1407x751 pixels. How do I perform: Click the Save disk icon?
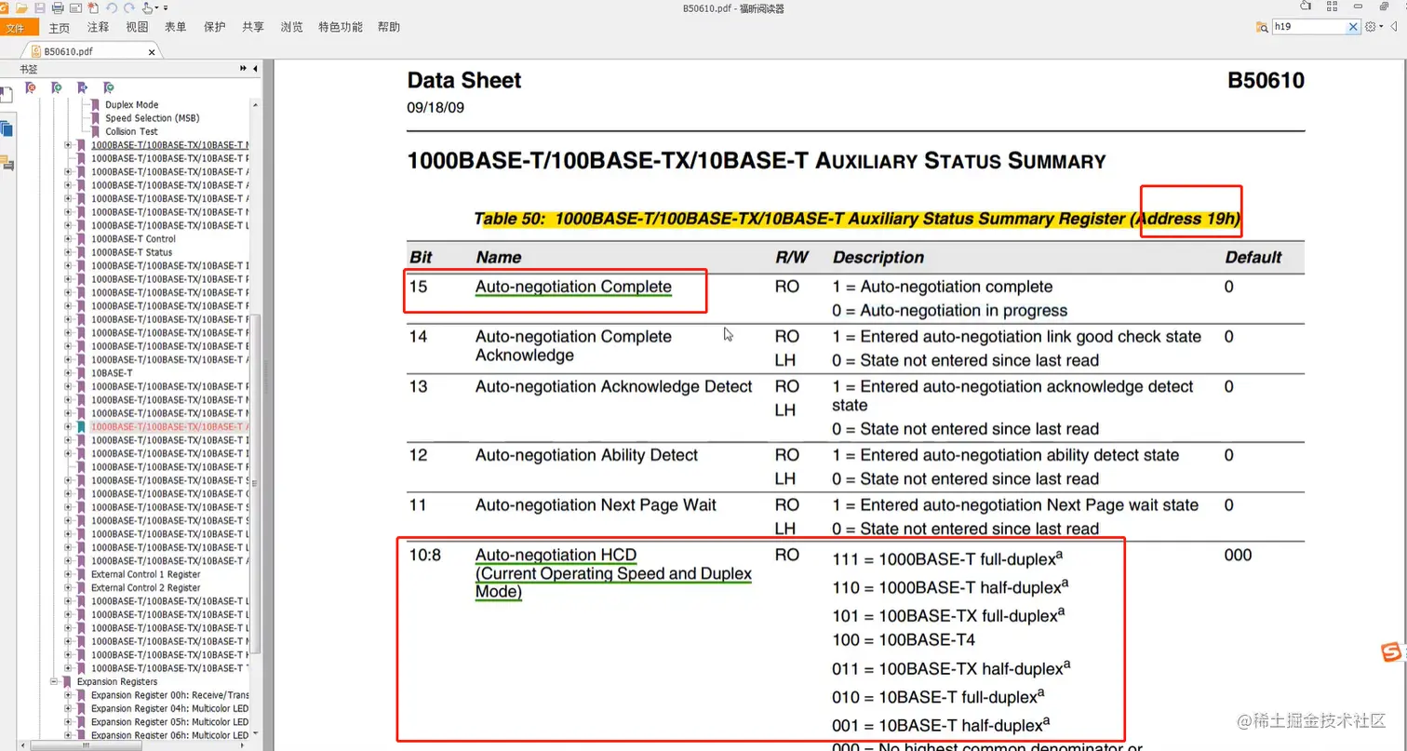coord(39,7)
